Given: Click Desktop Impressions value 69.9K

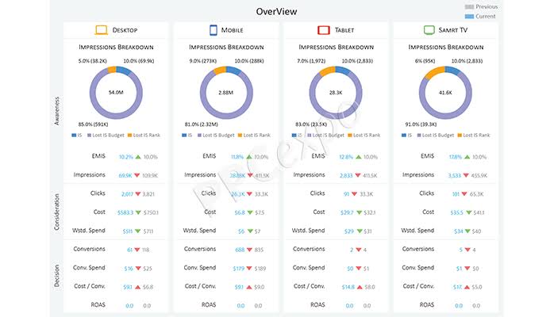Looking at the screenshot, I should click(125, 175).
